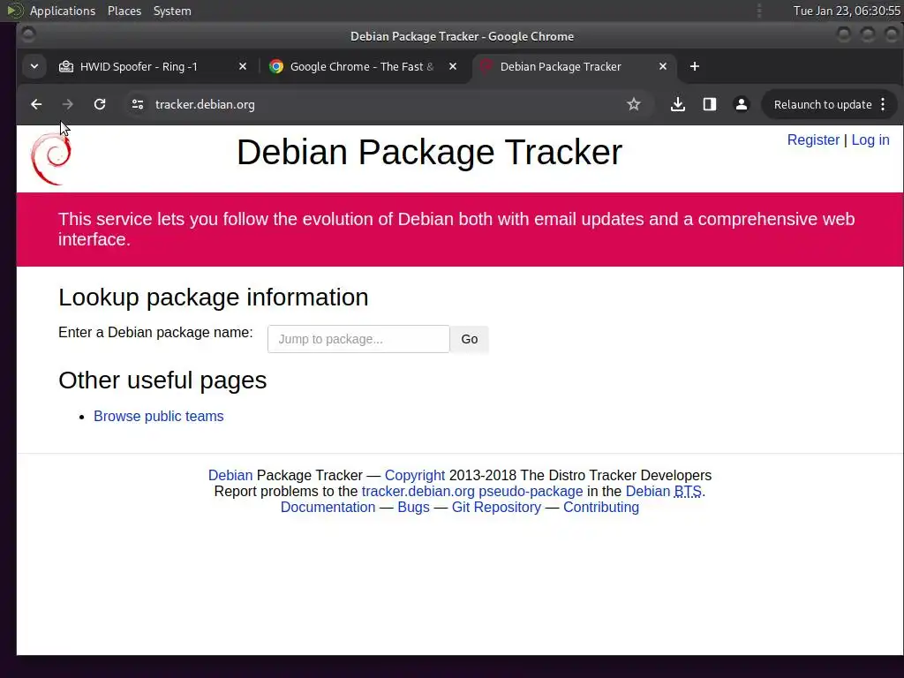The image size is (904, 678).
Task: Reload the tracker.debian.org page
Action: pos(100,104)
